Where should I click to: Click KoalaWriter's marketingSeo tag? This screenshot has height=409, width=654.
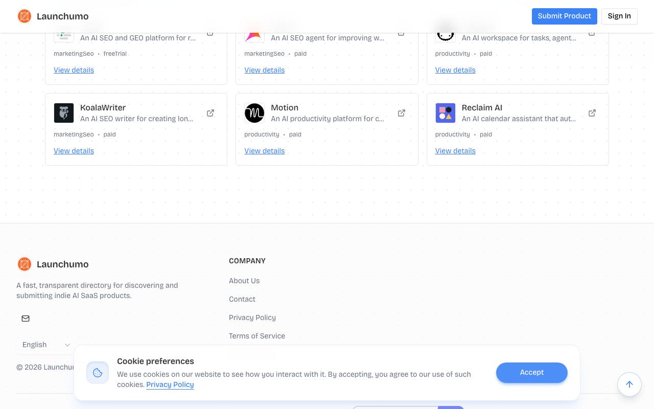click(x=74, y=134)
